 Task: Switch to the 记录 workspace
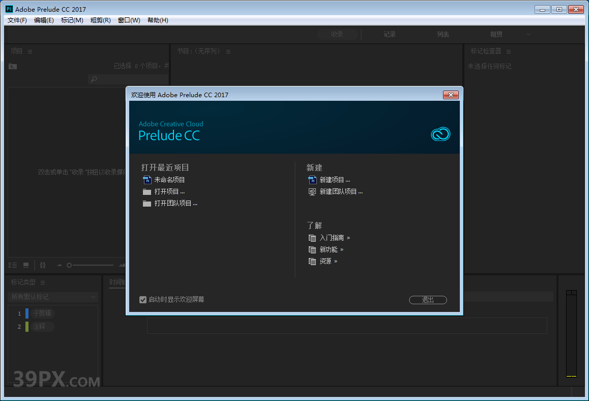[x=390, y=34]
